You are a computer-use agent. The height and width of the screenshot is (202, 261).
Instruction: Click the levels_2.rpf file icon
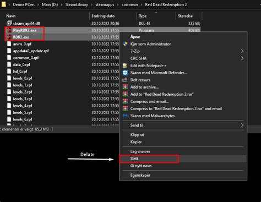9,92
